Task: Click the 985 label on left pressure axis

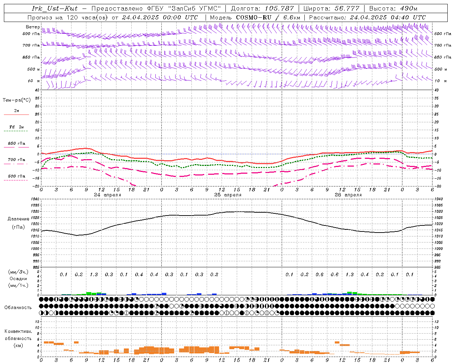Action: 36,267
